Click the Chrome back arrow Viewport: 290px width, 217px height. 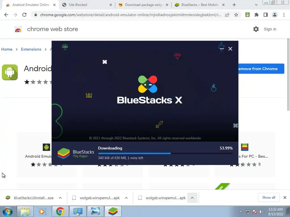pyautogui.click(x=6, y=15)
